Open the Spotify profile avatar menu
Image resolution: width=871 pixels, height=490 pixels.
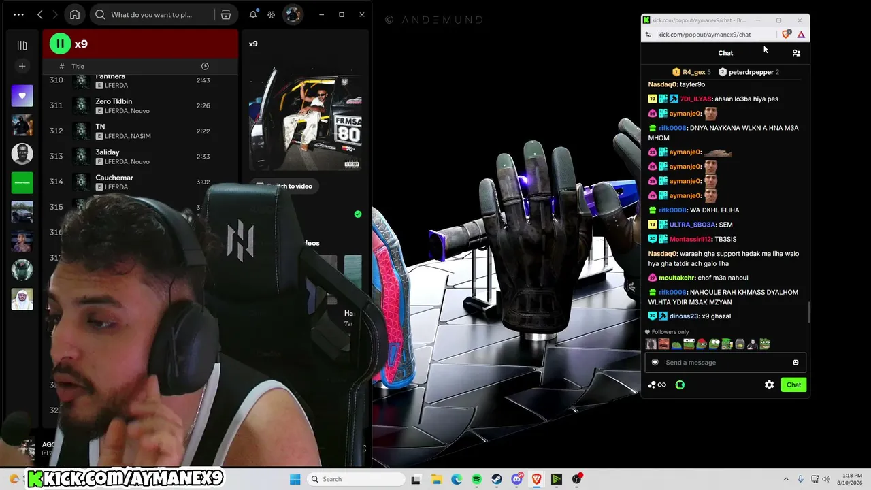pos(293,14)
